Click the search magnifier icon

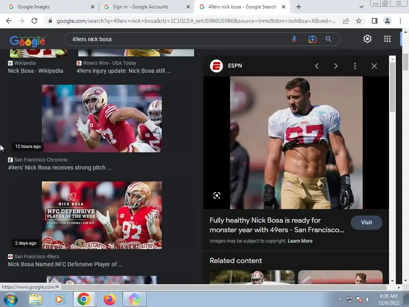coord(328,39)
